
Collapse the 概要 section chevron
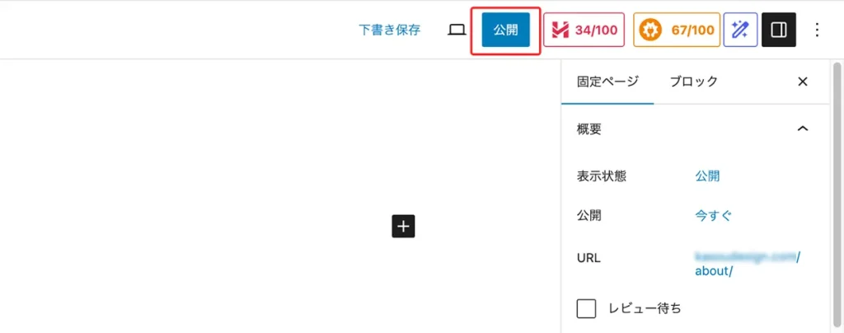tap(803, 129)
